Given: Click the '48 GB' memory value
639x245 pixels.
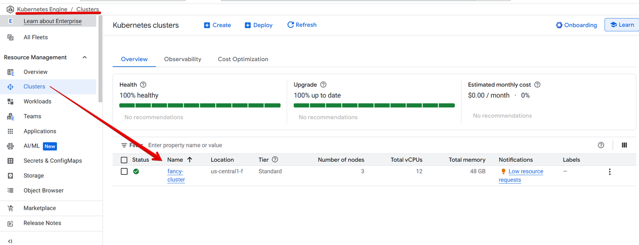Looking at the screenshot, I should (x=477, y=171).
